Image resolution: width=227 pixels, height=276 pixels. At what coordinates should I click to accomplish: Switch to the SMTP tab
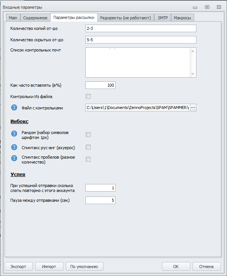[x=163, y=17]
